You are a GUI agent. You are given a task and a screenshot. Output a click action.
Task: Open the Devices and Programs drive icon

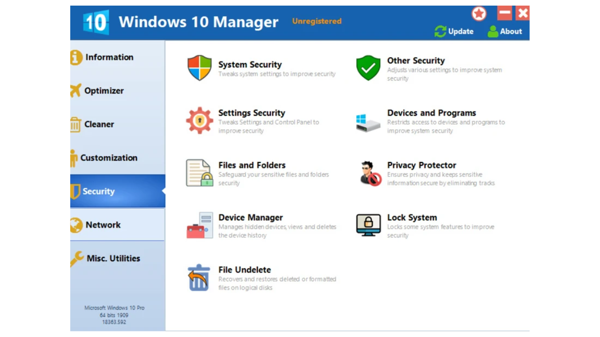pos(368,122)
